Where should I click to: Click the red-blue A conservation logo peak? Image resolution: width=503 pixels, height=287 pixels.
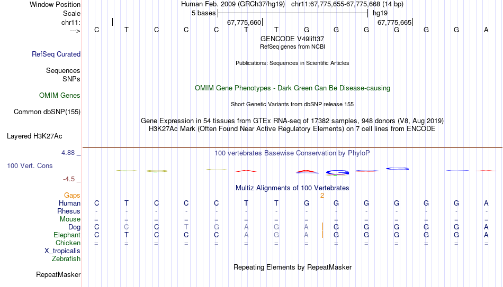pos(307,172)
